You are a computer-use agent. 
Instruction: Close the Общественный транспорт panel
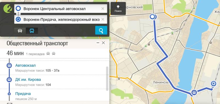pyautogui.click(x=103, y=43)
